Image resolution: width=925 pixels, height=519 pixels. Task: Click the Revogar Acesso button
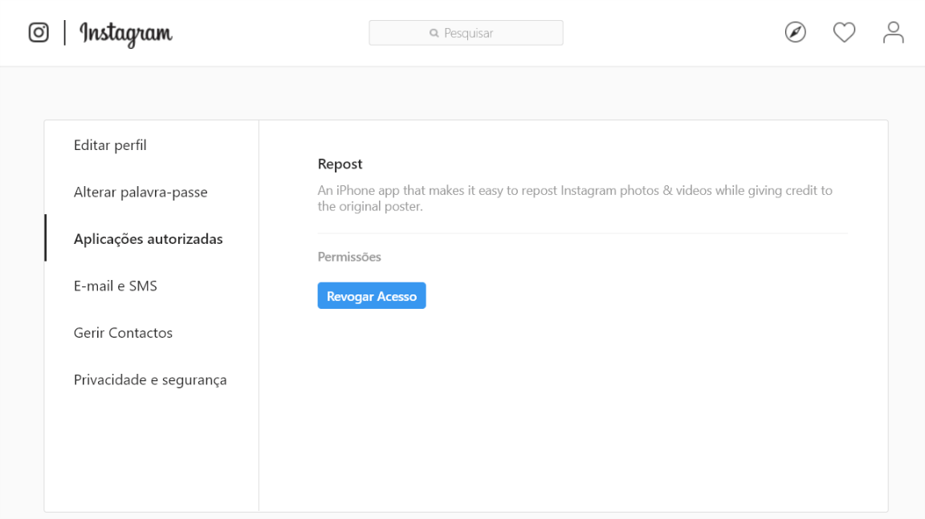tap(372, 296)
